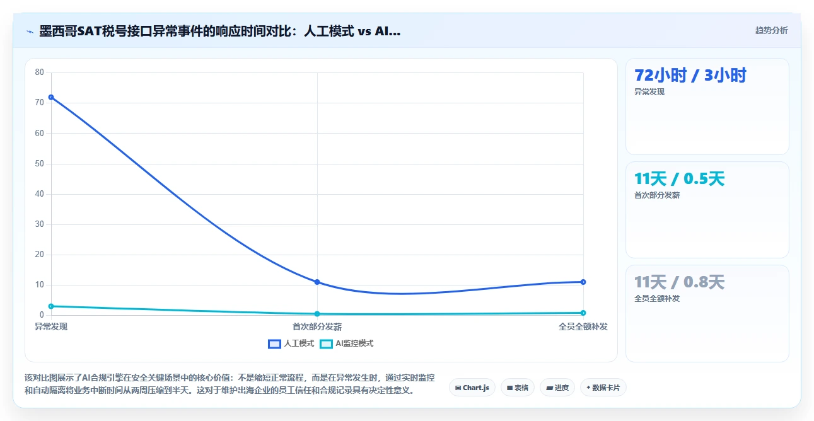The height and width of the screenshot is (421, 814).
Task: Click the y-axis value 80
Action: (40, 72)
